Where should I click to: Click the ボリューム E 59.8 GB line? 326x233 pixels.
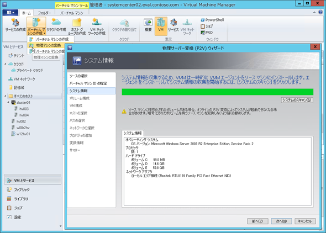[148, 168]
